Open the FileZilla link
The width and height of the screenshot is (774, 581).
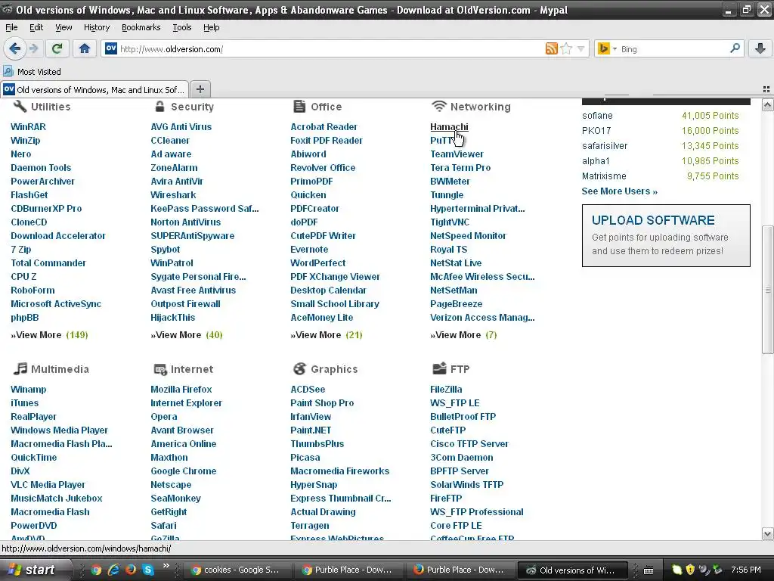coord(446,390)
